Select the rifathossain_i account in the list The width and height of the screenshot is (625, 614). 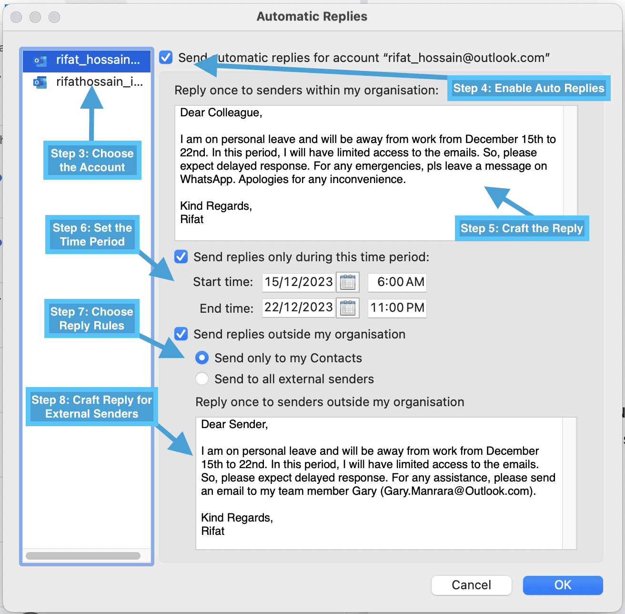(99, 82)
